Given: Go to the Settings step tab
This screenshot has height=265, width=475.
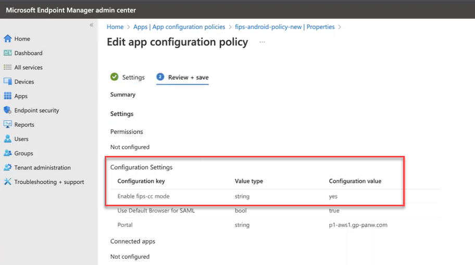Looking at the screenshot, I should click(x=128, y=77).
